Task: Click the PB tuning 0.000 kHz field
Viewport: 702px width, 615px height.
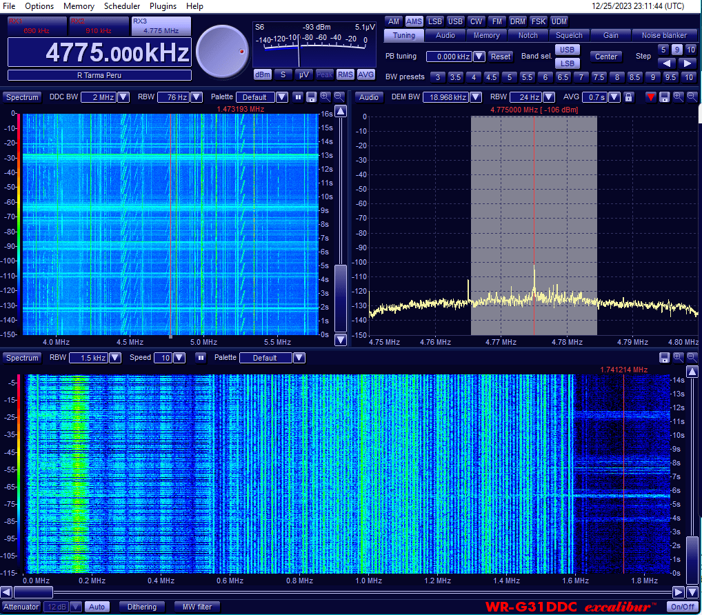Action: click(x=450, y=57)
